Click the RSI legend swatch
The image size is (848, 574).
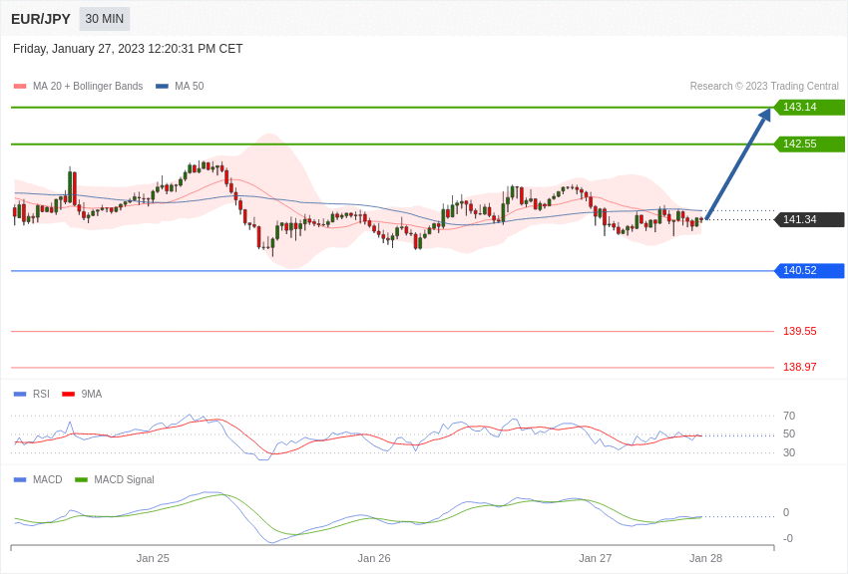[20, 395]
